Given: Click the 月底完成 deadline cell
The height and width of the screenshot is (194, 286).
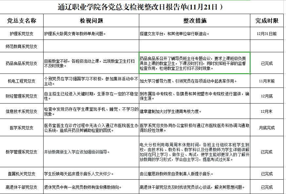Looking at the screenshot, I should pos(267,128).
